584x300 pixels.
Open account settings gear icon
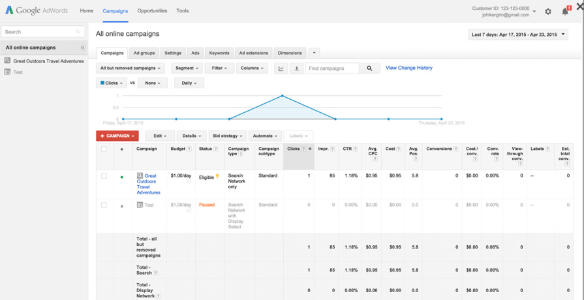pos(548,12)
